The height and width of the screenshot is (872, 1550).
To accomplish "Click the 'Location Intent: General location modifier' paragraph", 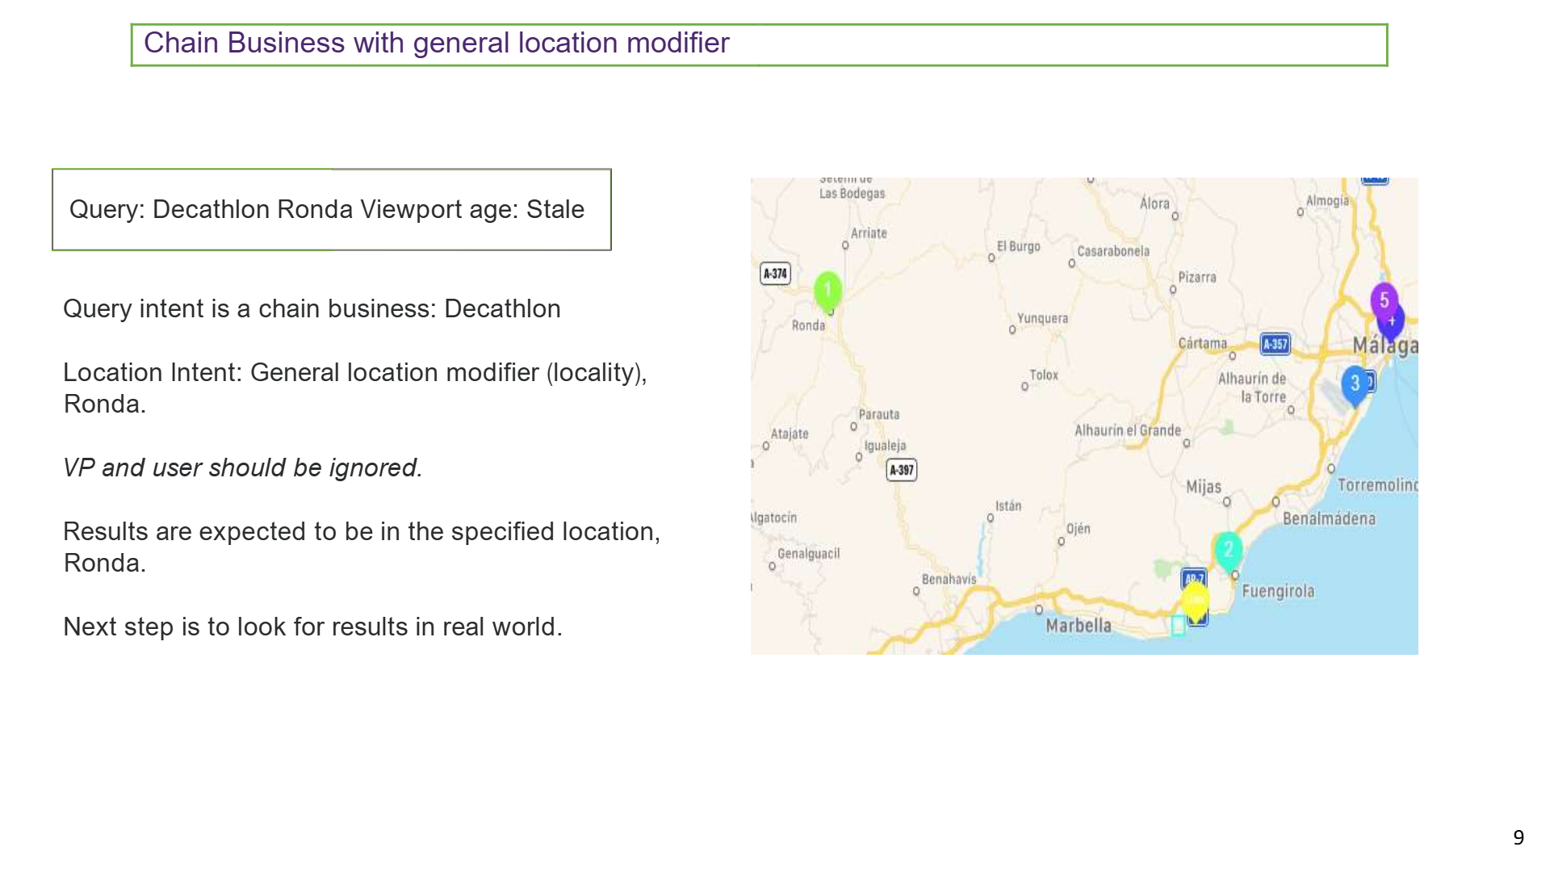I will coord(355,388).
